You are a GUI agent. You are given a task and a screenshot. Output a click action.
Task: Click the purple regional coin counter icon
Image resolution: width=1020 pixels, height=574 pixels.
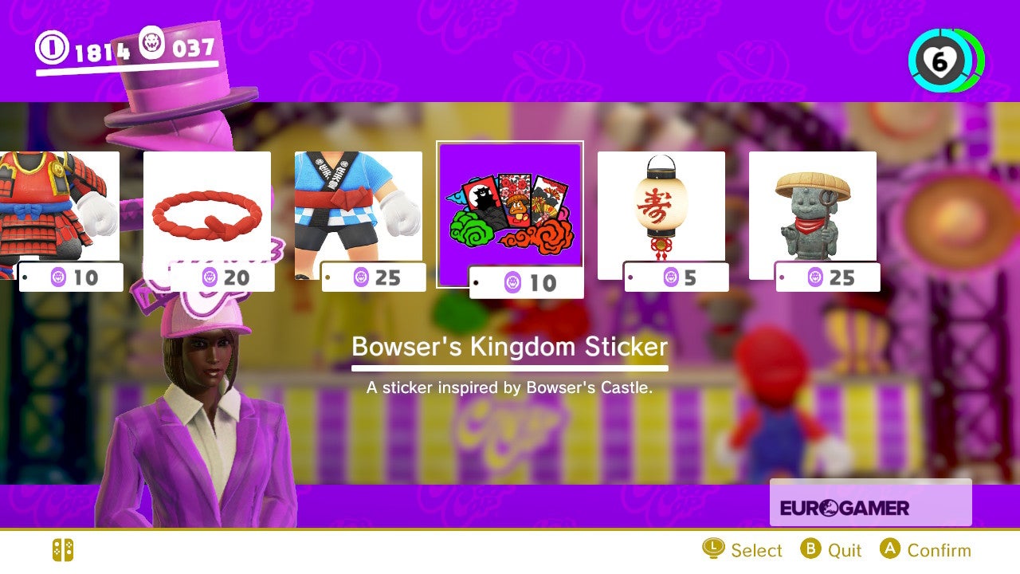[152, 44]
